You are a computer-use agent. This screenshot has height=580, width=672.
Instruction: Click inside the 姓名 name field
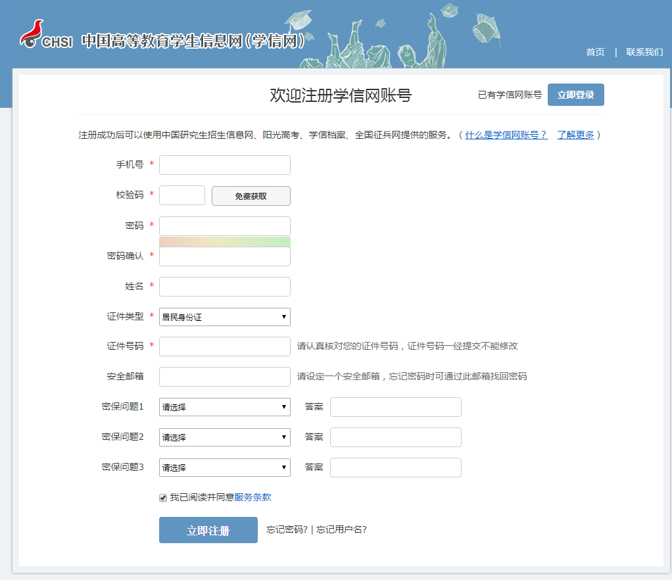pos(224,286)
